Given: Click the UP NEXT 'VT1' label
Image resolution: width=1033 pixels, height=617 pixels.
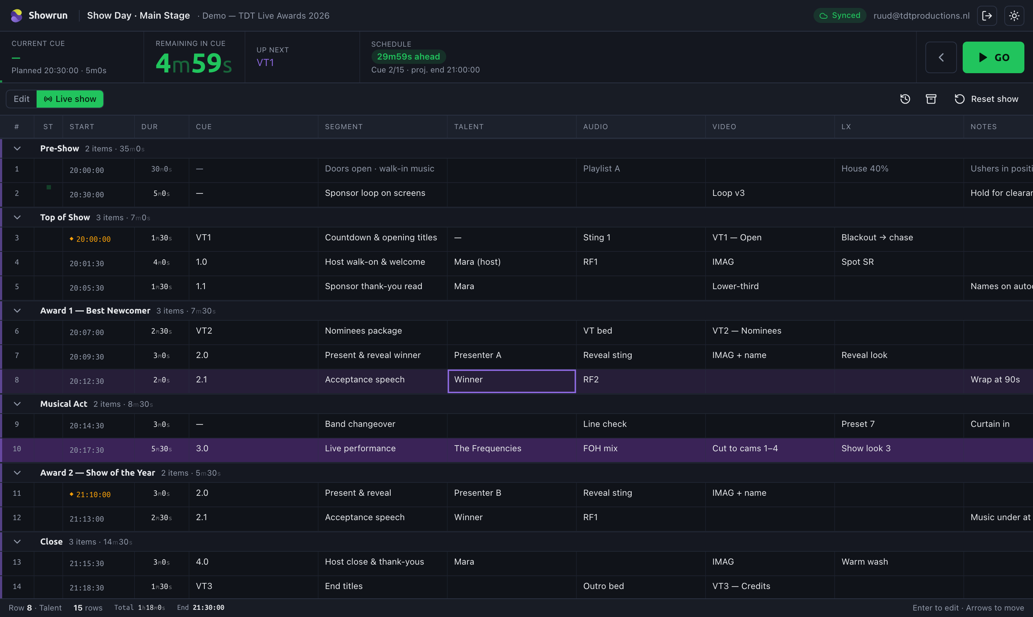Looking at the screenshot, I should point(265,63).
